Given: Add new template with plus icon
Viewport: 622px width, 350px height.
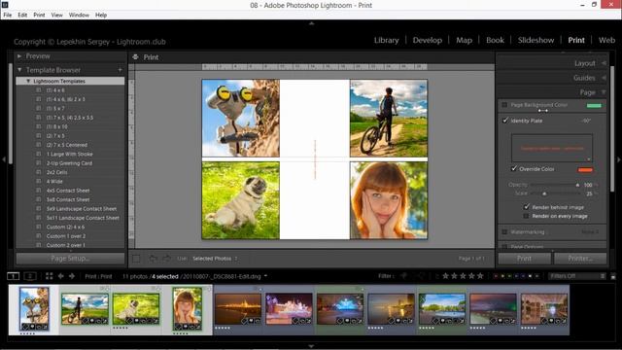Looking at the screenshot, I should pos(121,70).
